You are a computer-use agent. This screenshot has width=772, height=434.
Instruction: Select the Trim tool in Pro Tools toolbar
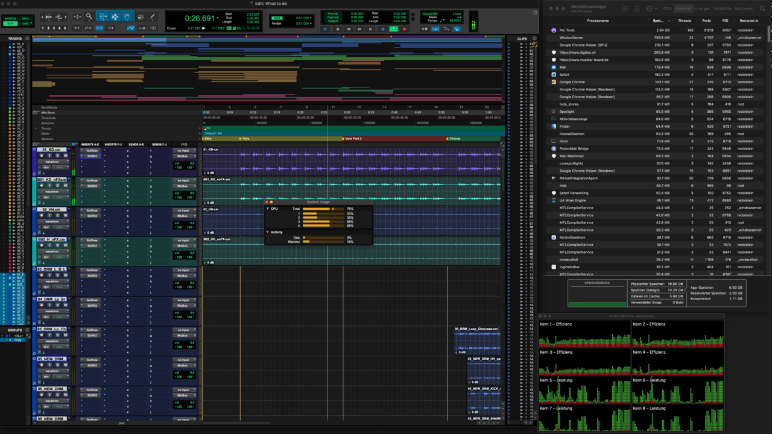103,16
